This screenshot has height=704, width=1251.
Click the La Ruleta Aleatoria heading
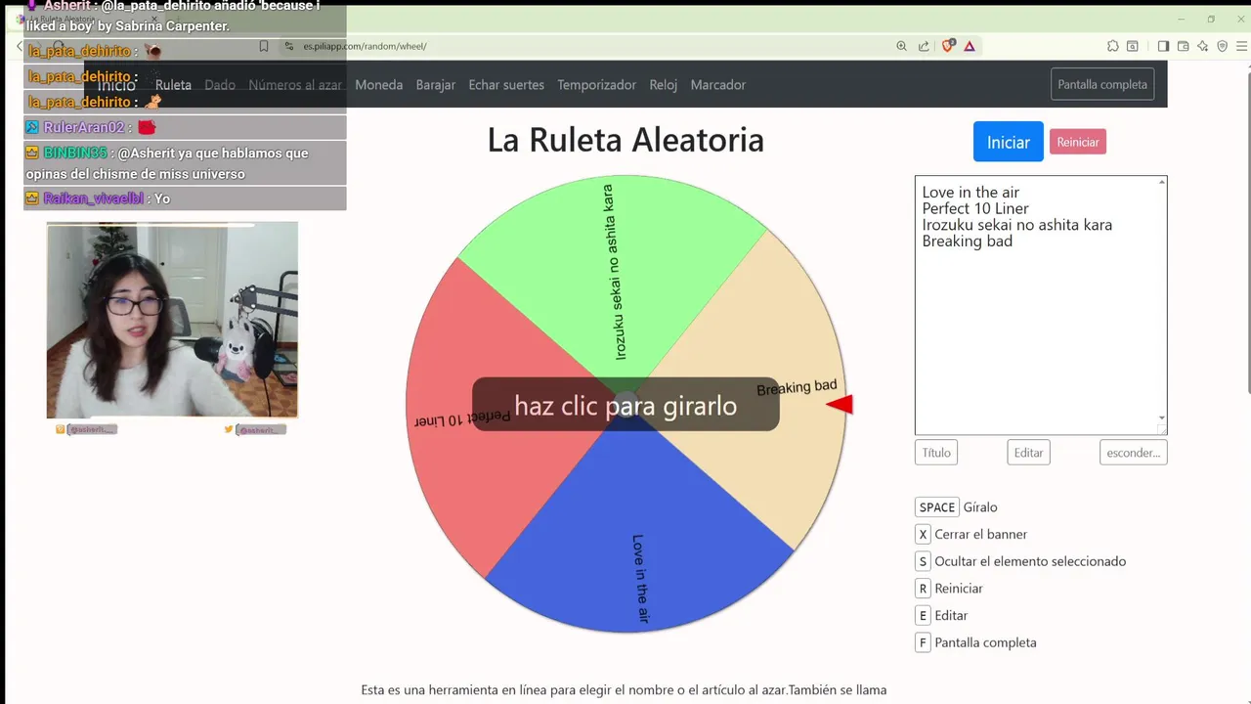(625, 140)
